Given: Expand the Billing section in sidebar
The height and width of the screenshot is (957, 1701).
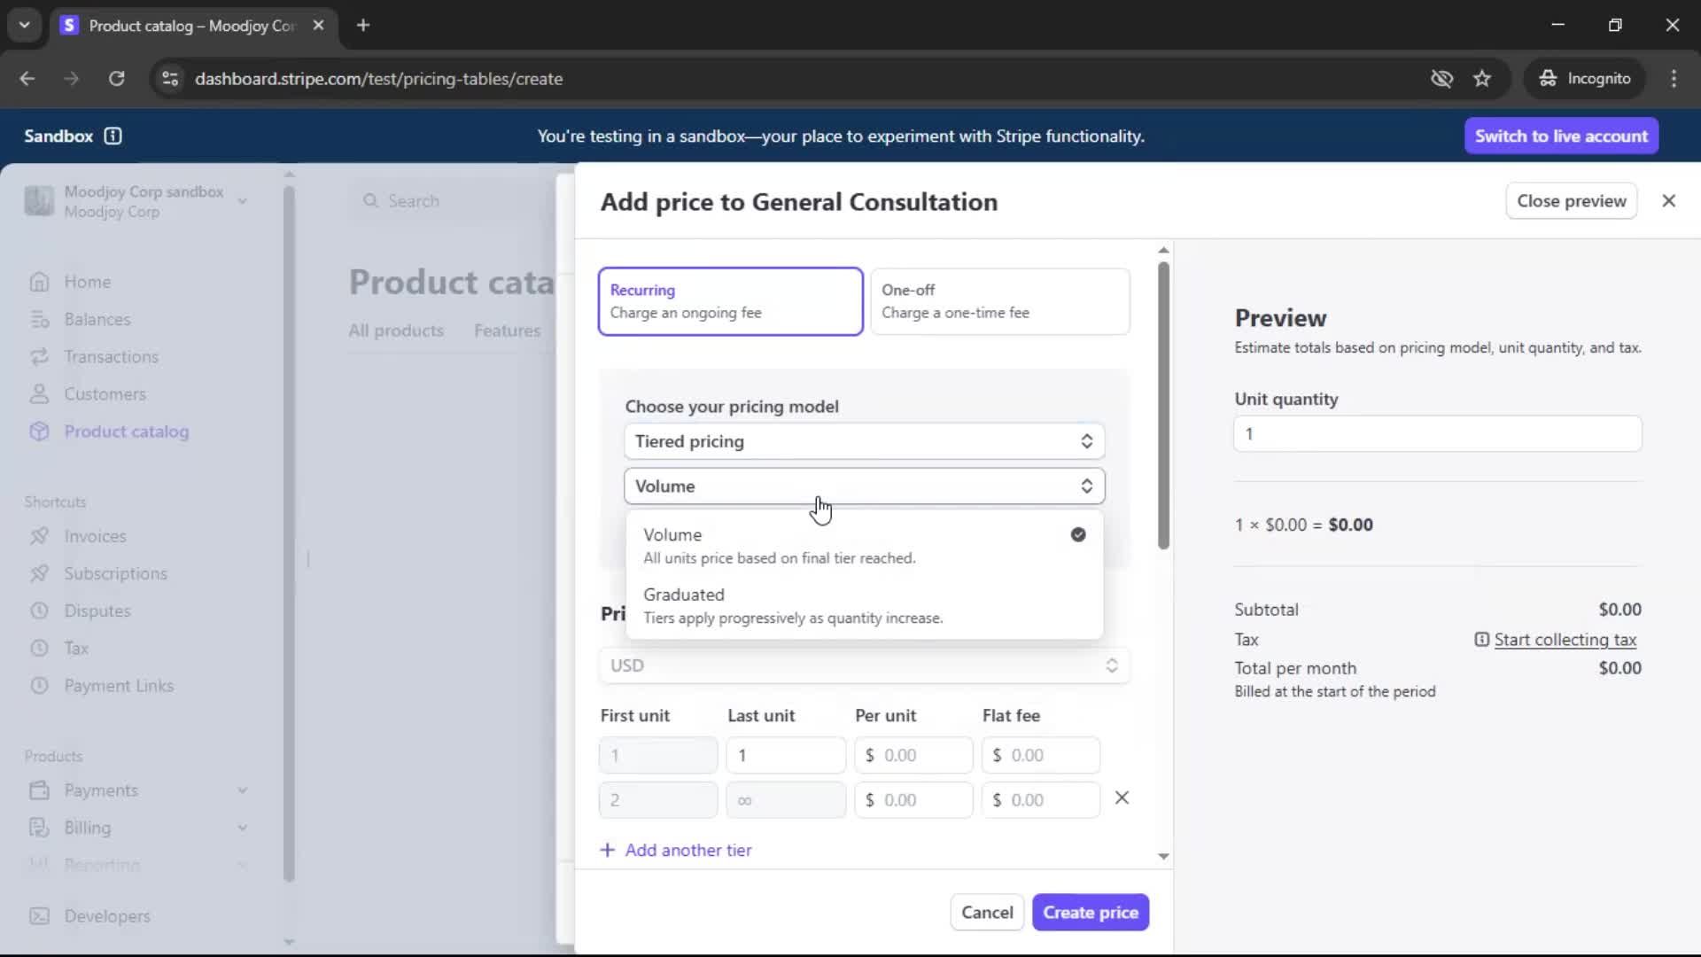Looking at the screenshot, I should [x=242, y=828].
